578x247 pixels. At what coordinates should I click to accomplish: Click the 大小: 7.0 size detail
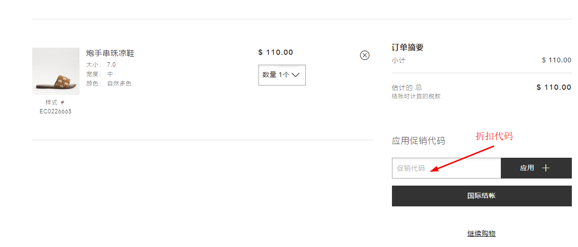click(101, 65)
